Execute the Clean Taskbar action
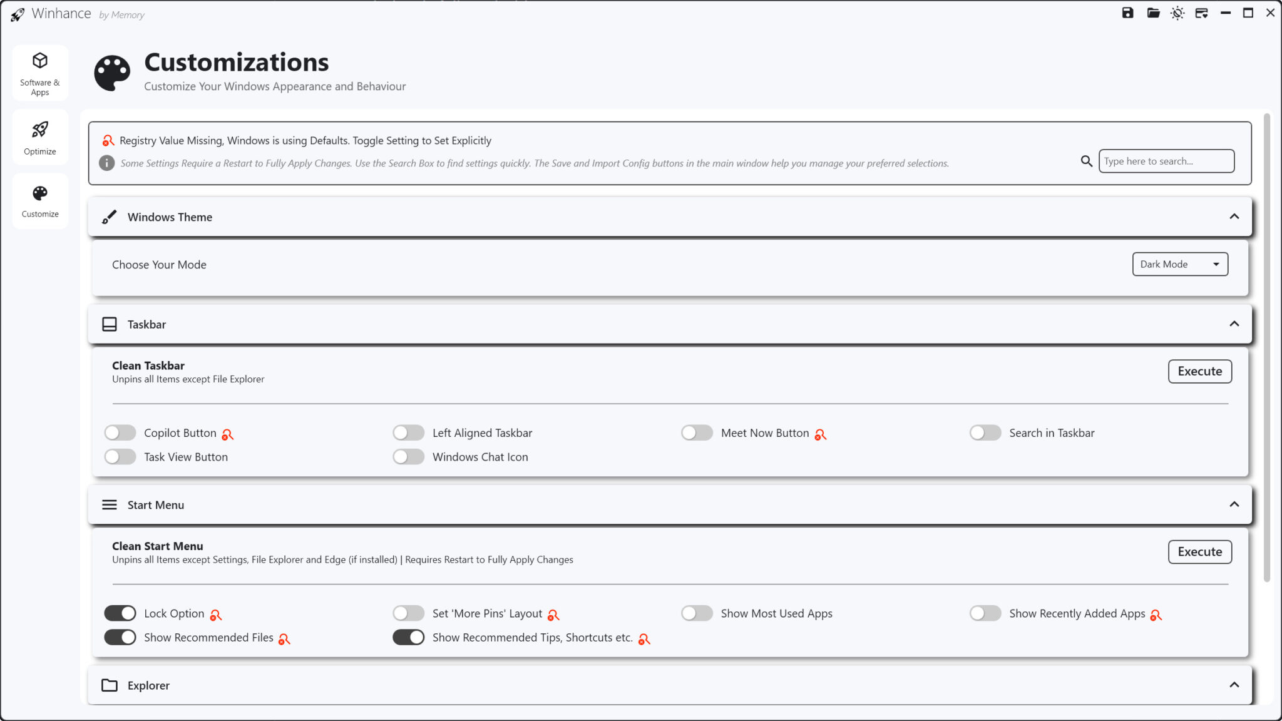The height and width of the screenshot is (721, 1282). (x=1199, y=371)
